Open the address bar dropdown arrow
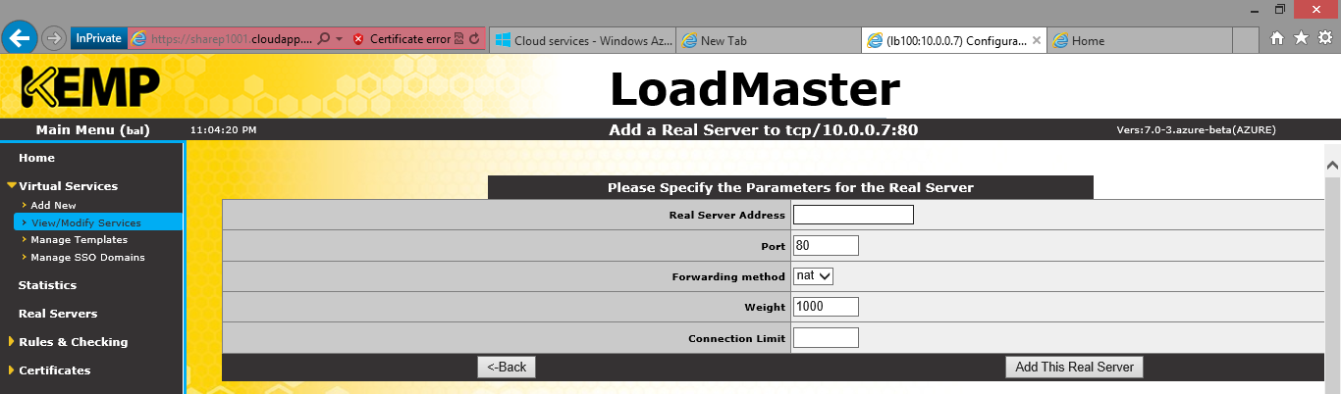1341x394 pixels. tap(340, 39)
